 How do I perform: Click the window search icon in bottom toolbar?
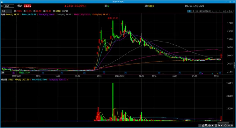(x=206, y=125)
